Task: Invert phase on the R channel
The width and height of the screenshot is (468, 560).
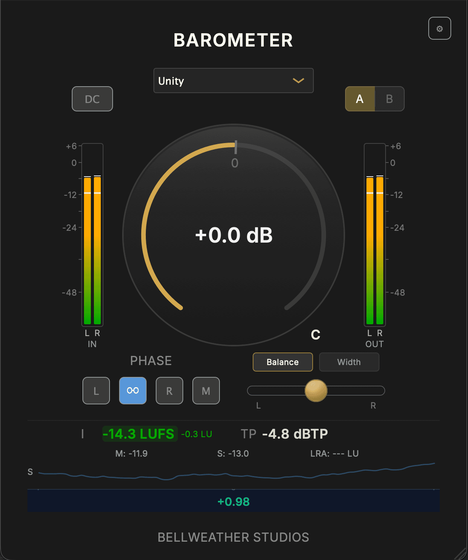Action: tap(169, 391)
